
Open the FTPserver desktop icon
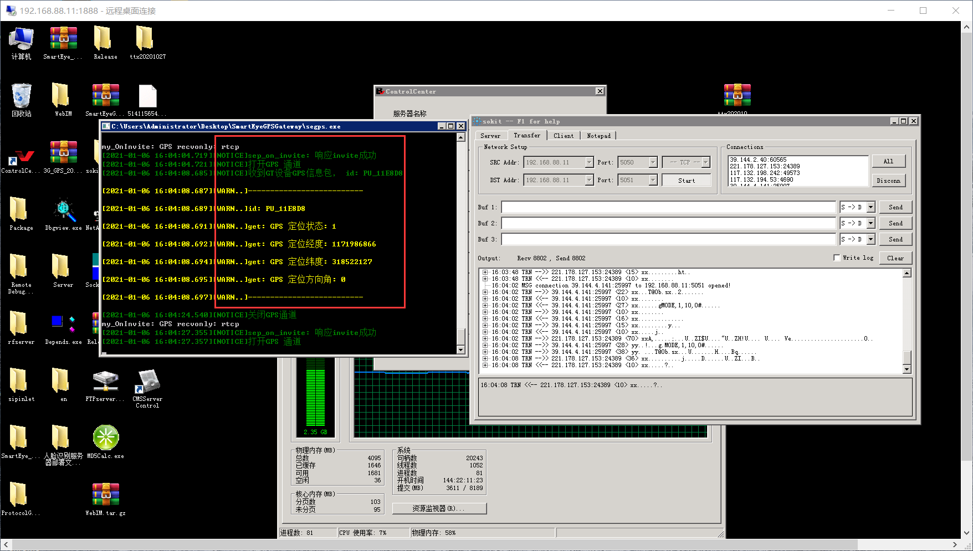click(105, 382)
